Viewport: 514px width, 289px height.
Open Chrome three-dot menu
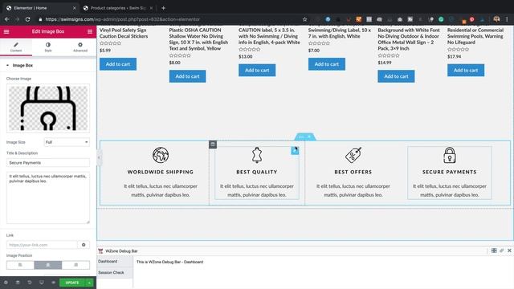pos(507,19)
